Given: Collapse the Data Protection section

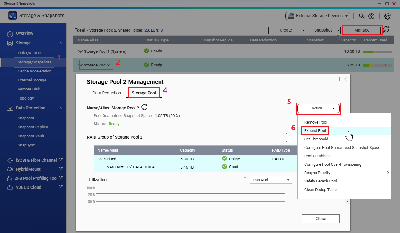Looking at the screenshot, I should click(x=61, y=108).
